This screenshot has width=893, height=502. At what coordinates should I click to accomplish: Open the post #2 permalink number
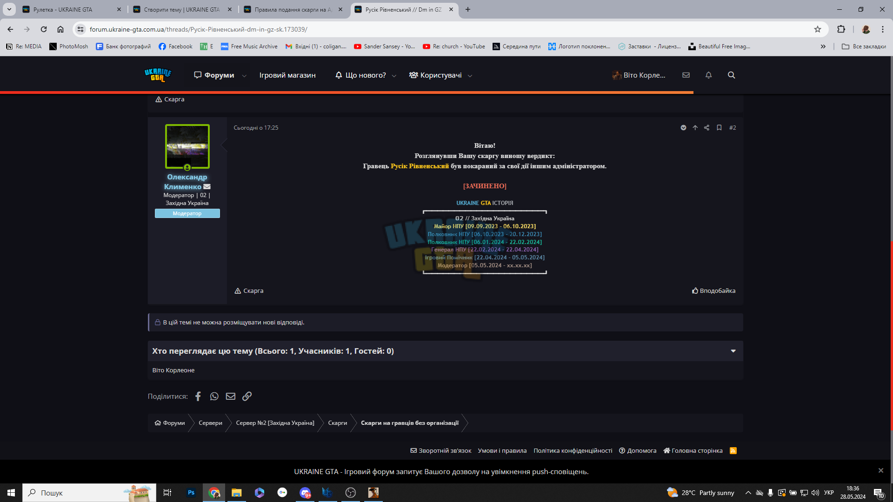(733, 128)
